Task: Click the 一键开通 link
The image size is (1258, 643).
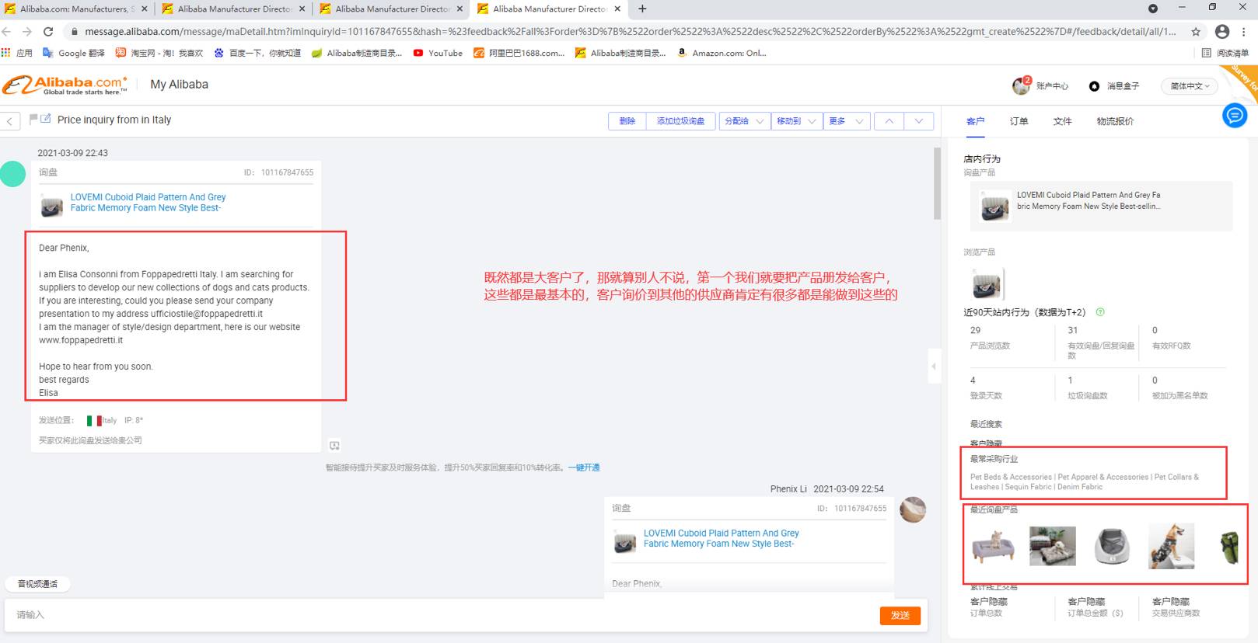Action: [584, 467]
